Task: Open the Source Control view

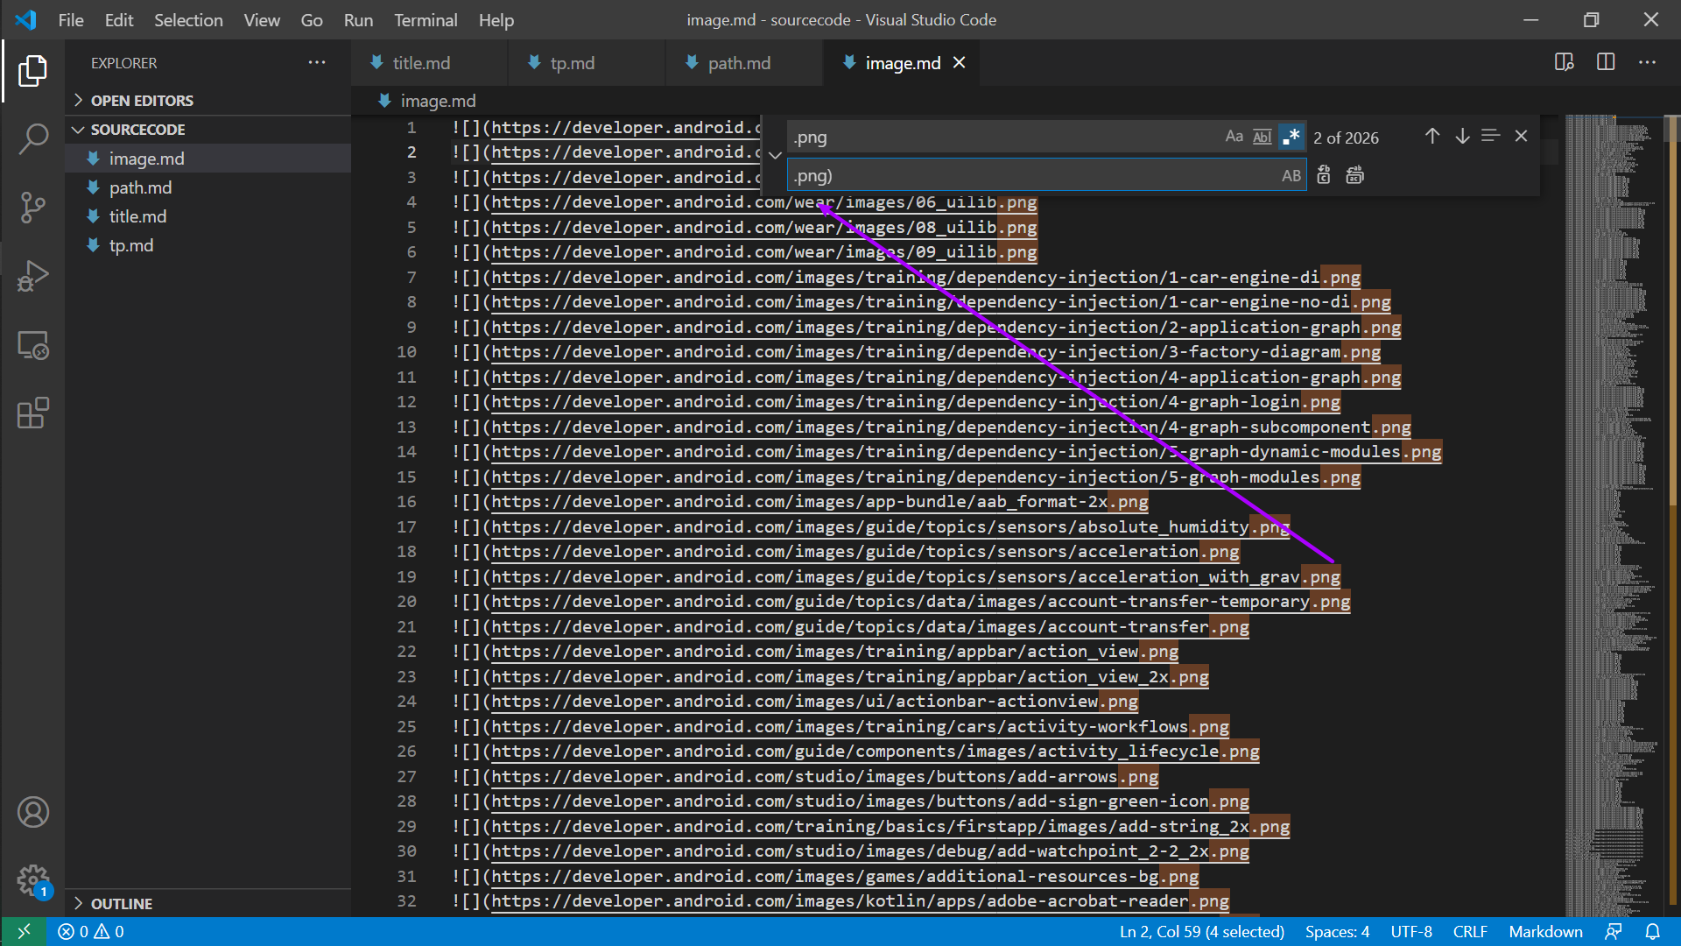Action: 32,207
